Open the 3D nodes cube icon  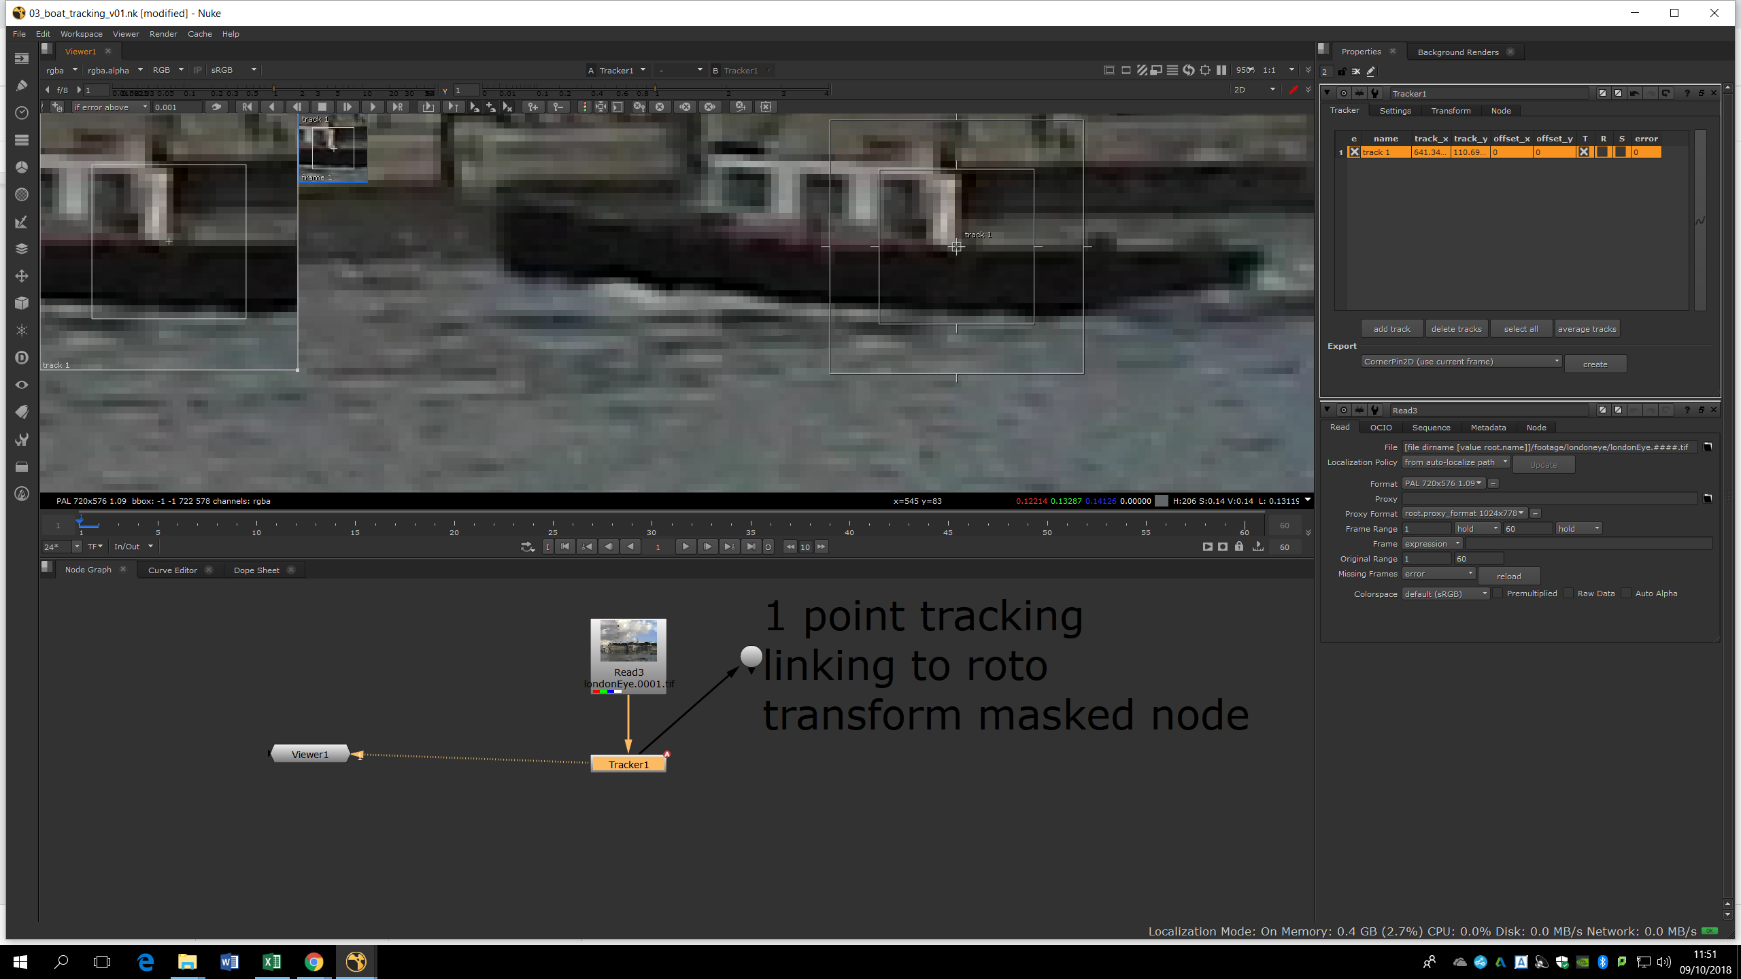point(21,303)
